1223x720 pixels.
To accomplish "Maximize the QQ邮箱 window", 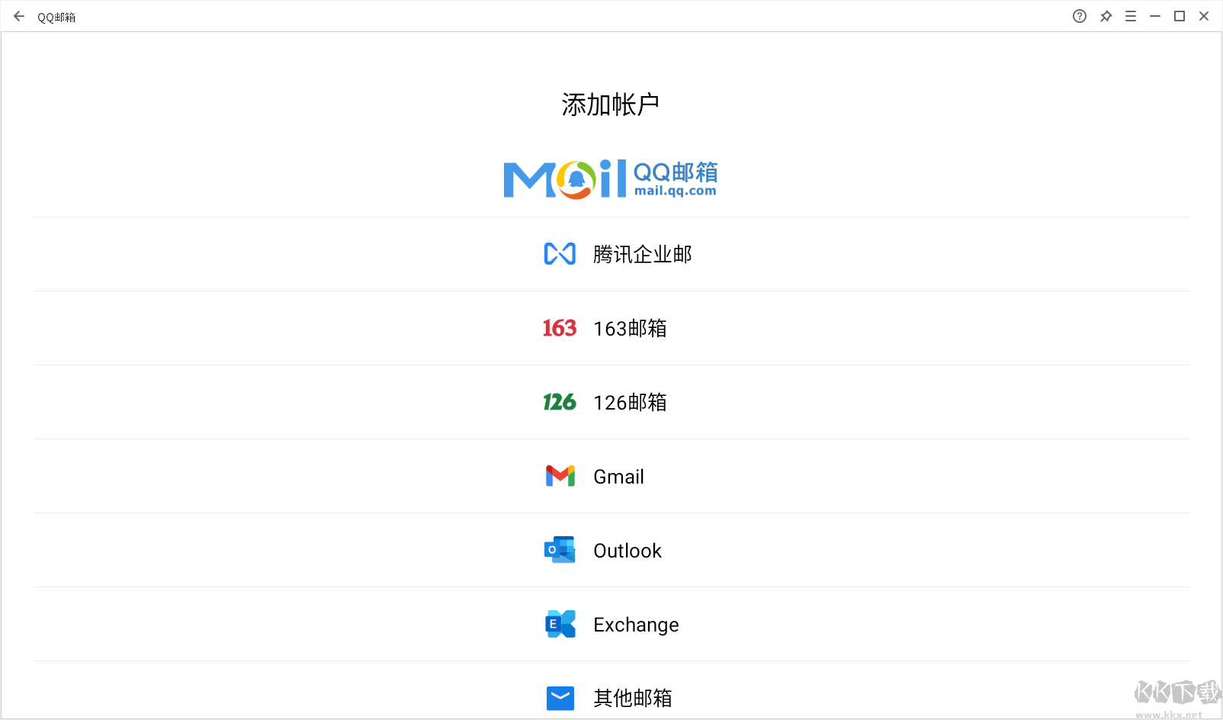I will [x=1180, y=16].
